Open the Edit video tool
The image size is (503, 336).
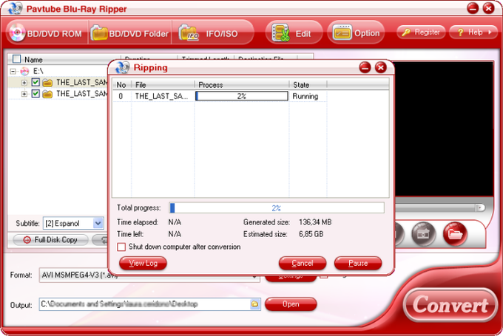click(x=294, y=33)
